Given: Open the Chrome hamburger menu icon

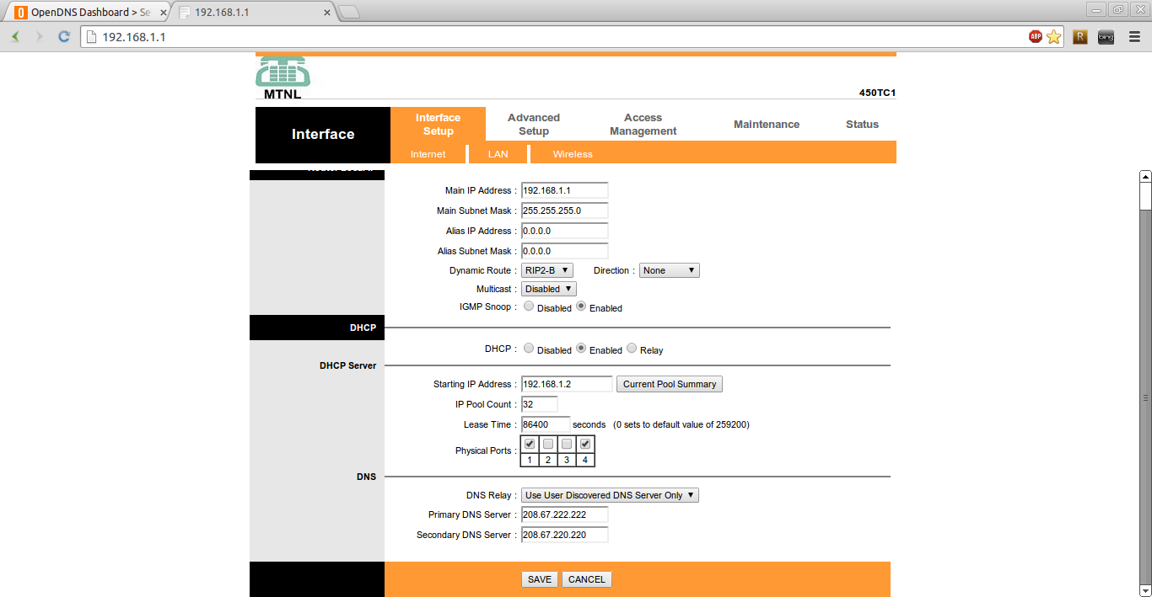Looking at the screenshot, I should pos(1134,37).
